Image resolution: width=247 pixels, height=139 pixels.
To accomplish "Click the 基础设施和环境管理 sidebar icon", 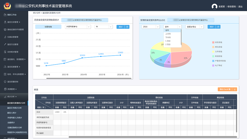I will pos(5,30).
